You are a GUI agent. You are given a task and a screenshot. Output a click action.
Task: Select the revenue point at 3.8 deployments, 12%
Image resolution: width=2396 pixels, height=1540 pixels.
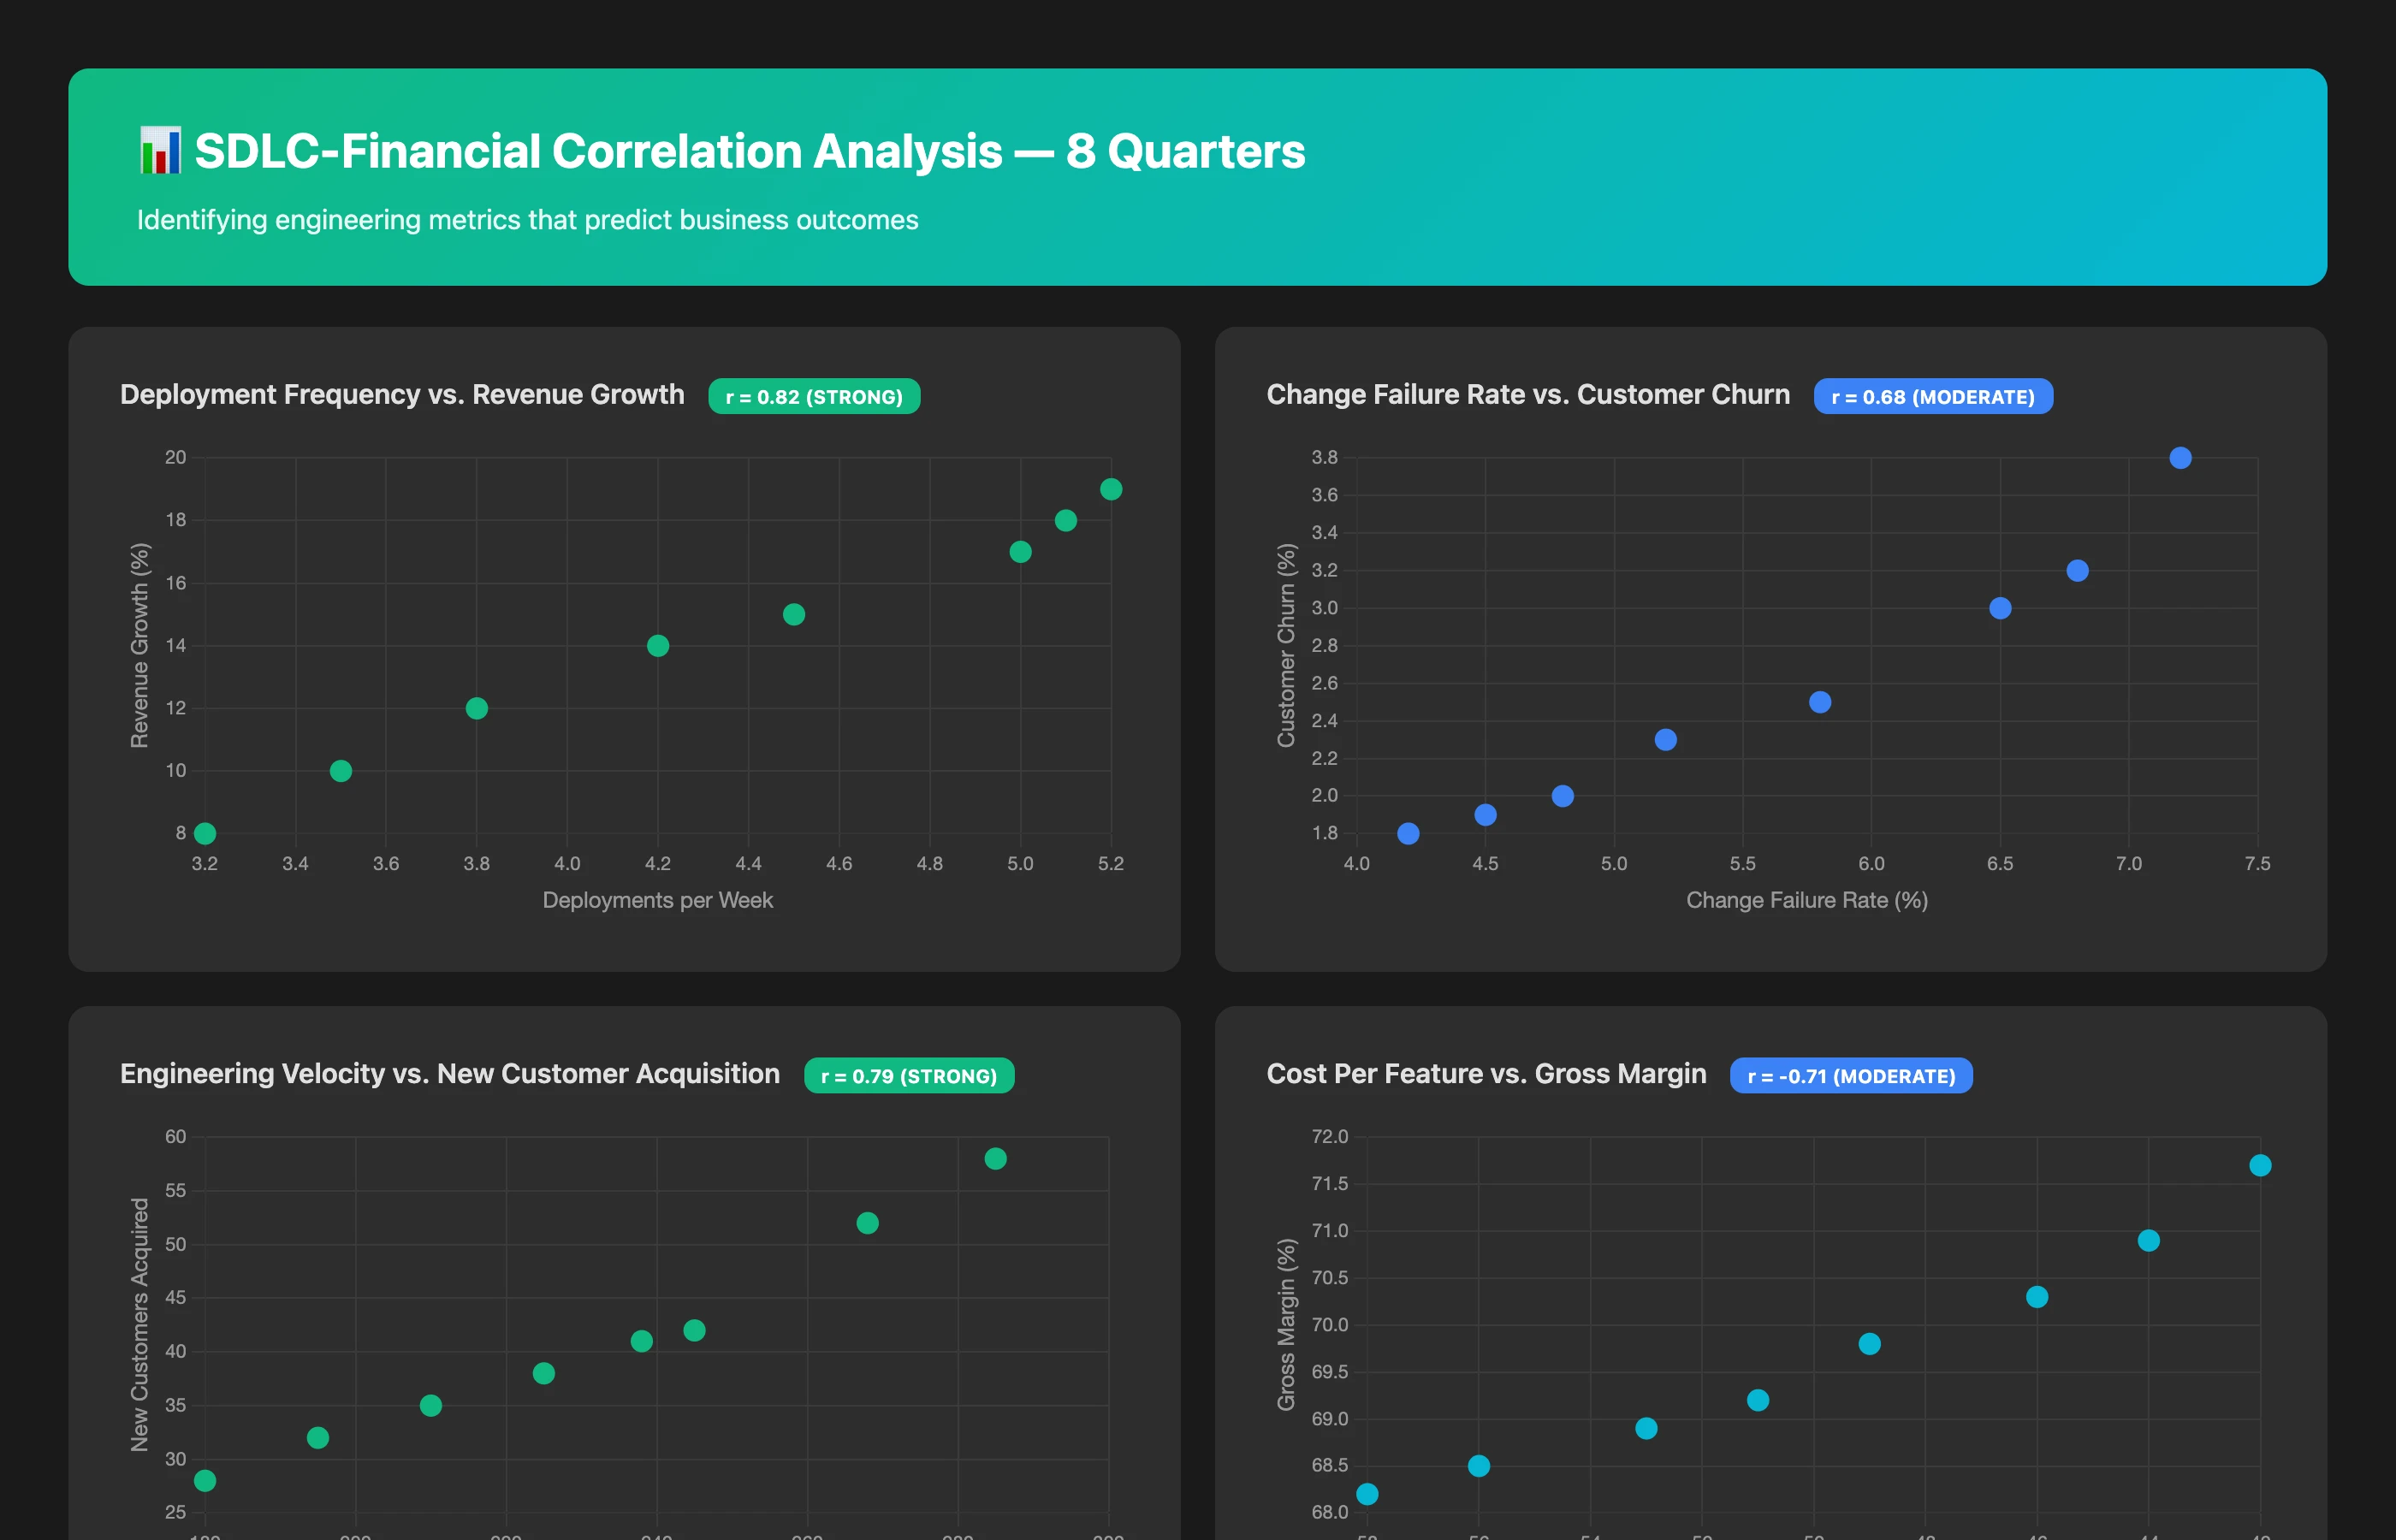pos(477,708)
